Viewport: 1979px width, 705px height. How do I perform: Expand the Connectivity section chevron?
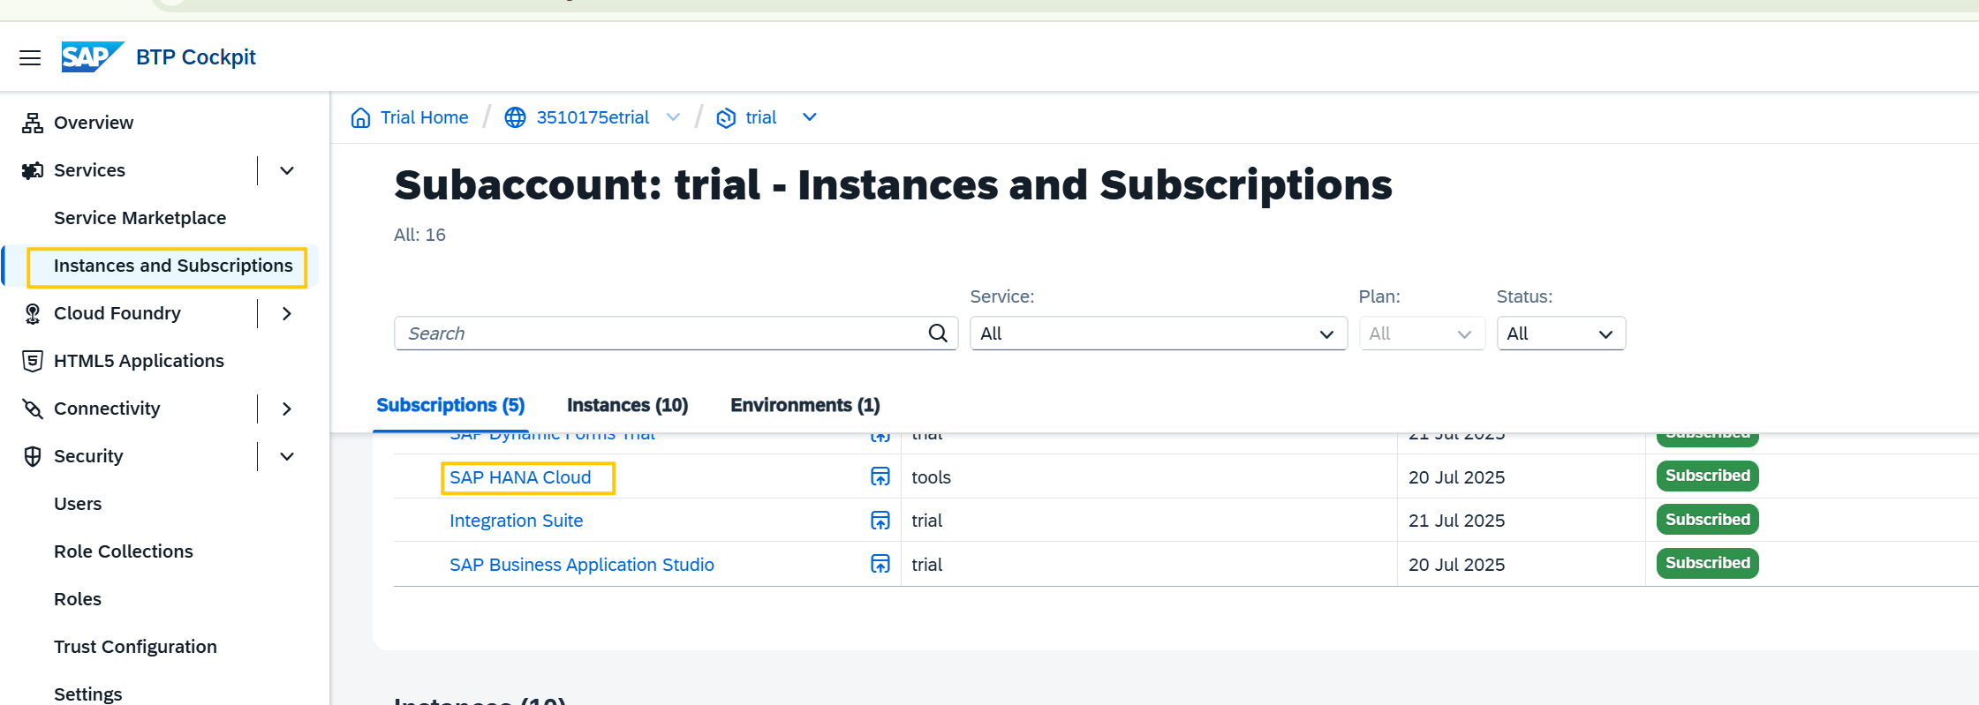(287, 409)
